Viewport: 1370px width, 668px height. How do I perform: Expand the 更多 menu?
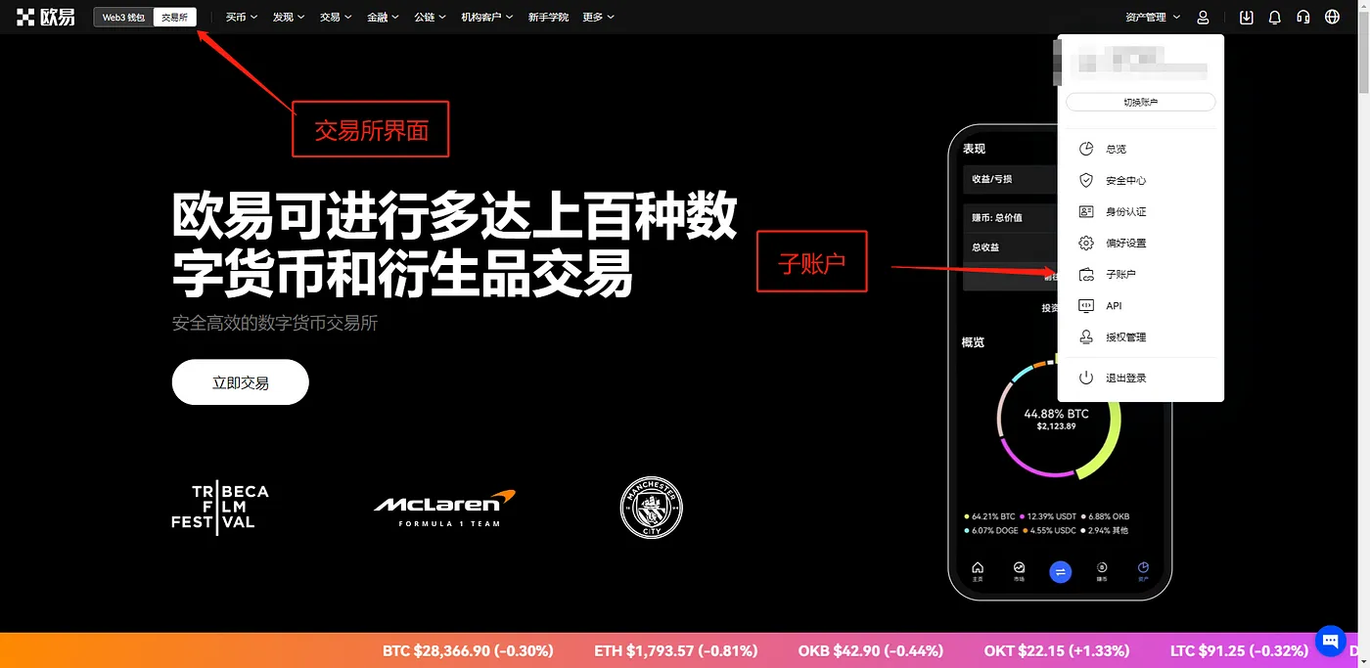tap(599, 17)
